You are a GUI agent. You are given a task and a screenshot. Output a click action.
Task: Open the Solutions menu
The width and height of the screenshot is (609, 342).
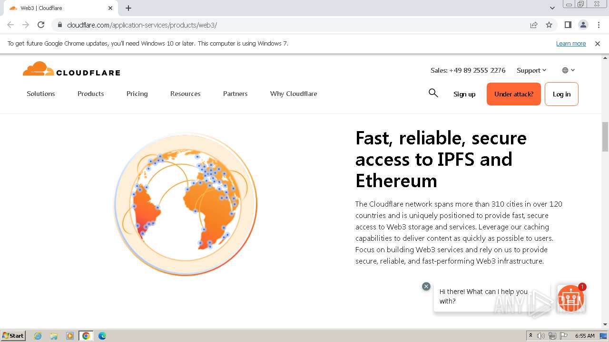pyautogui.click(x=41, y=94)
